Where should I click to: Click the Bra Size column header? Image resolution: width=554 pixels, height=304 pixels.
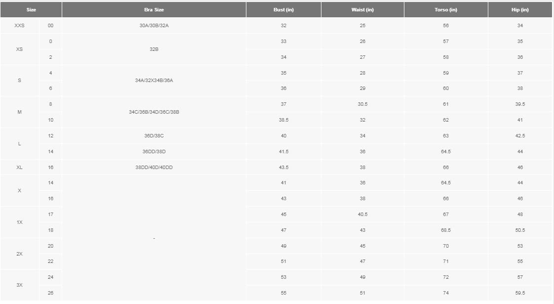(154, 10)
